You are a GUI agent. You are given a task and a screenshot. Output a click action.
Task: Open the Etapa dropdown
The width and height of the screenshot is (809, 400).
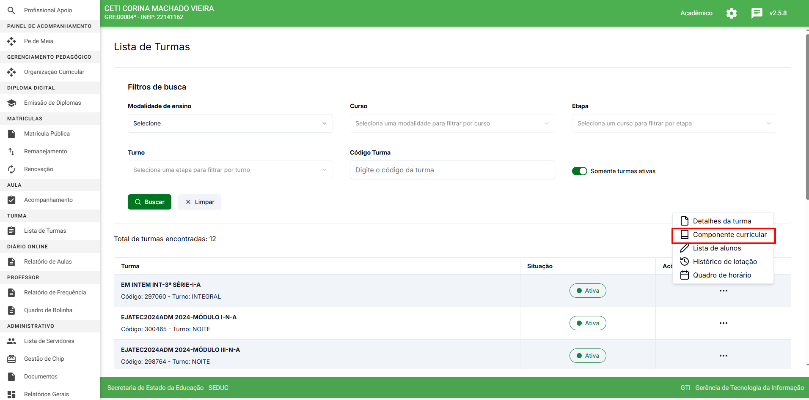coord(674,123)
